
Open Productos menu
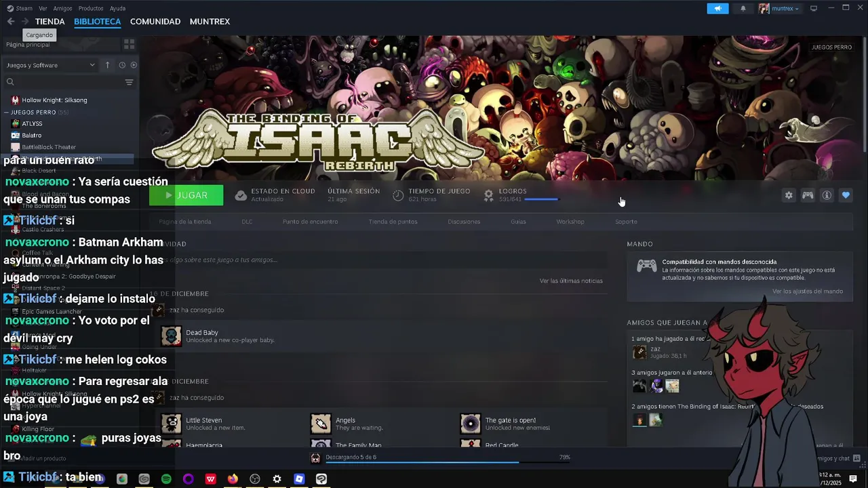point(91,8)
